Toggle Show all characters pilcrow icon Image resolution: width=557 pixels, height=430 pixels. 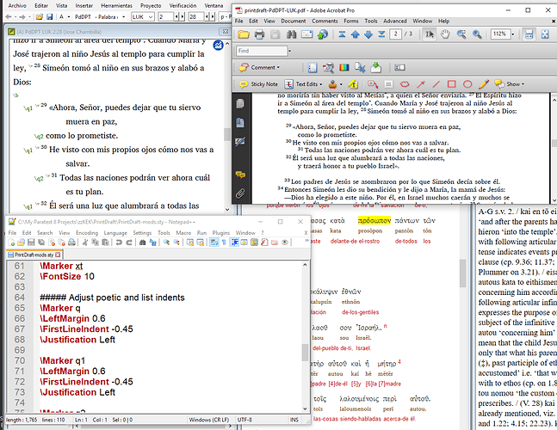[224, 243]
